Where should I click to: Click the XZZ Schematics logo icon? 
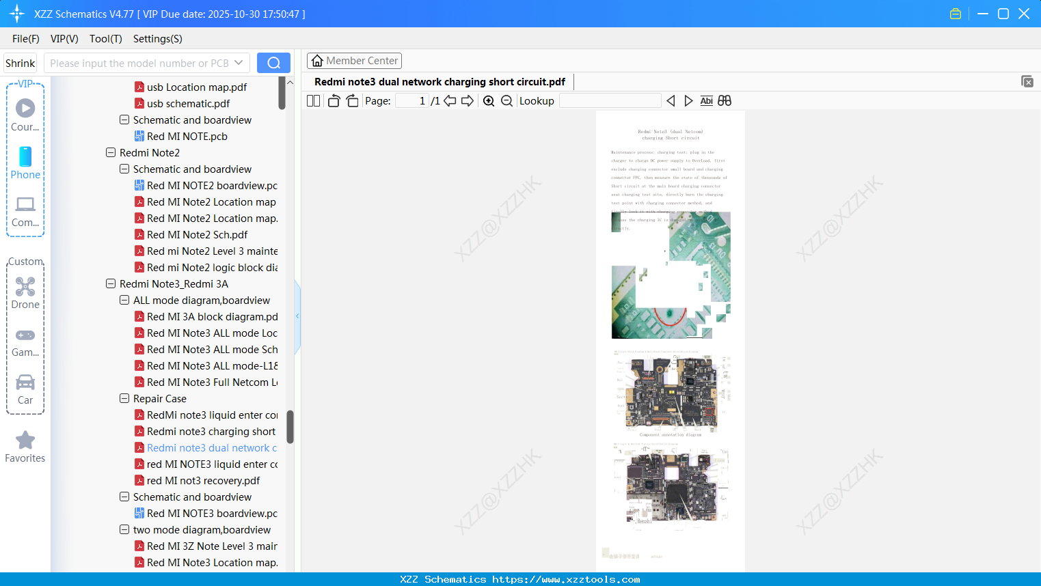tap(17, 14)
